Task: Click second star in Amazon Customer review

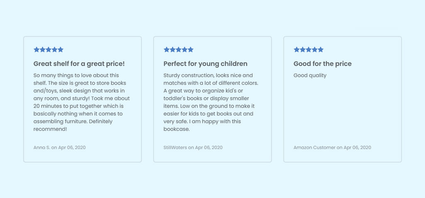Action: pyautogui.click(x=303, y=50)
